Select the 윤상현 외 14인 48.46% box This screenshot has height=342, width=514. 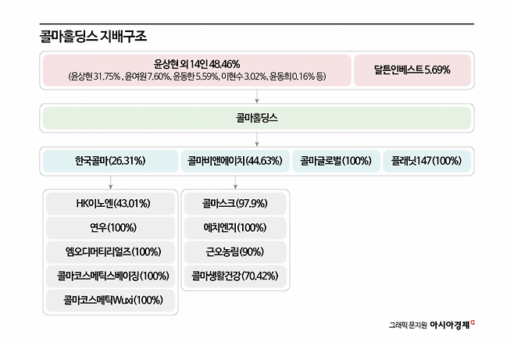tap(196, 69)
